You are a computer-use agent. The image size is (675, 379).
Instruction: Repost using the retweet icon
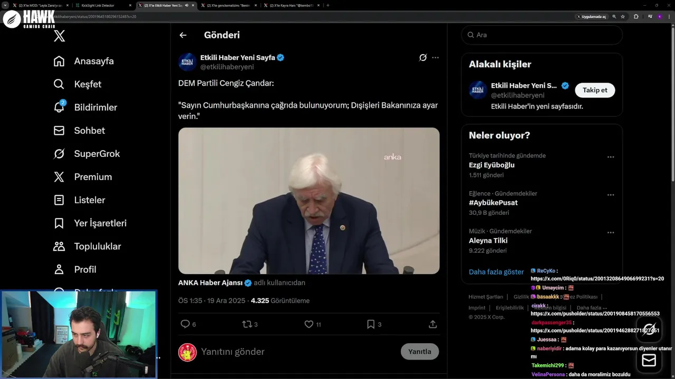247,324
